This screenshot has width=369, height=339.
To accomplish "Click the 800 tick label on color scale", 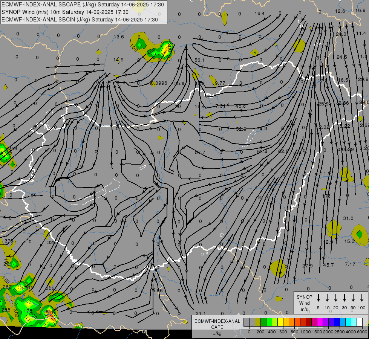I will pos(294,332).
